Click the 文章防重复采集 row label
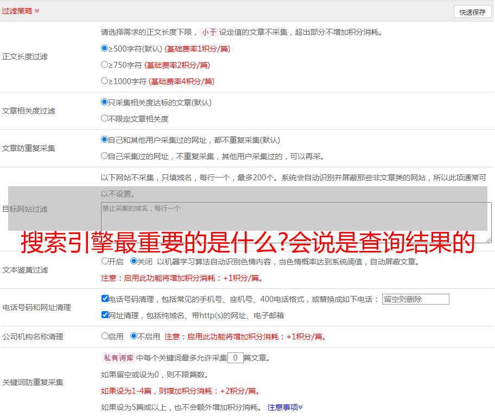The image size is (495, 417). tap(28, 148)
